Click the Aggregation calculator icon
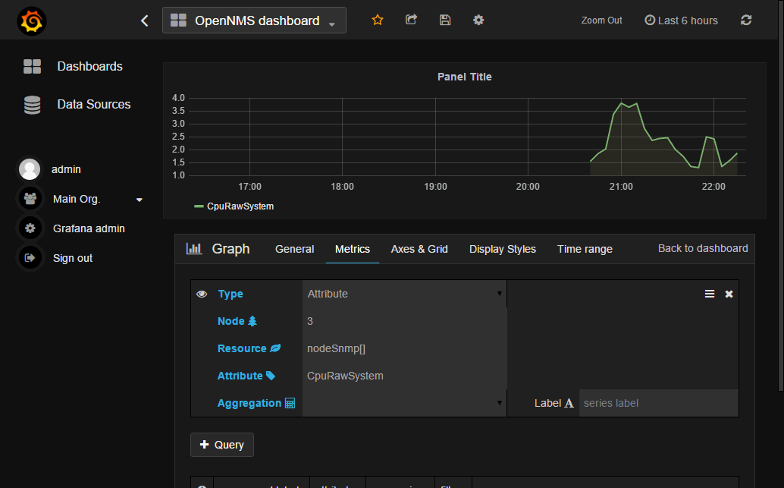Image resolution: width=784 pixels, height=488 pixels. (x=290, y=403)
